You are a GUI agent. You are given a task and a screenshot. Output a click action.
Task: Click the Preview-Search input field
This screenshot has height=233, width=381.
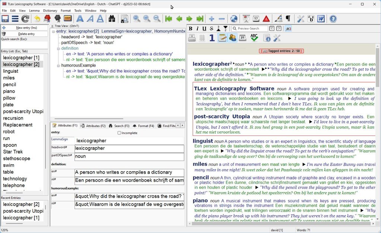[x=250, y=29]
